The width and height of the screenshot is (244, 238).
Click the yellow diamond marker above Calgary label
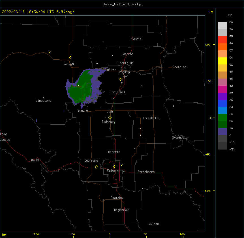(115, 166)
